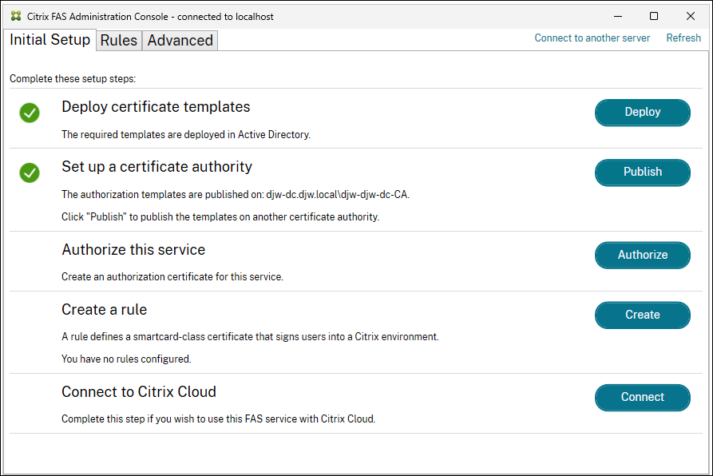Switch to the Advanced tab

[x=179, y=40]
